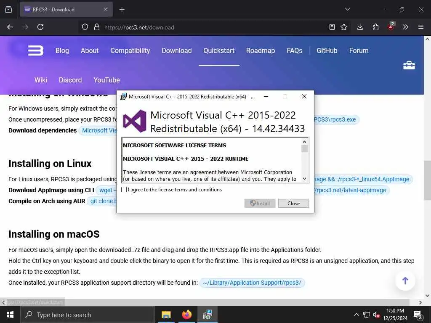The width and height of the screenshot is (431, 323).
Task: Click the horizontal scrollbar right arrow
Action: 420,302
